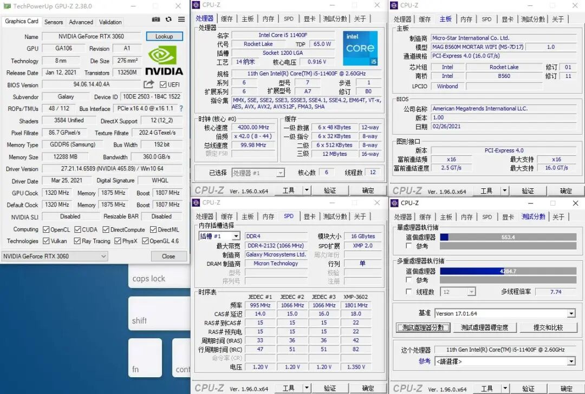Click the 工具 button in the benchmark window

487,389
